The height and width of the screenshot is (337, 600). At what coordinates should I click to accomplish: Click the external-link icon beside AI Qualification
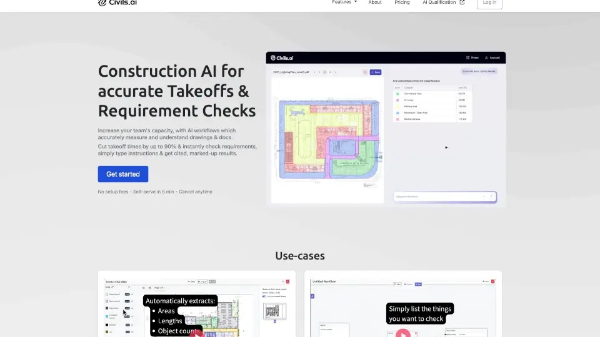point(462,2)
